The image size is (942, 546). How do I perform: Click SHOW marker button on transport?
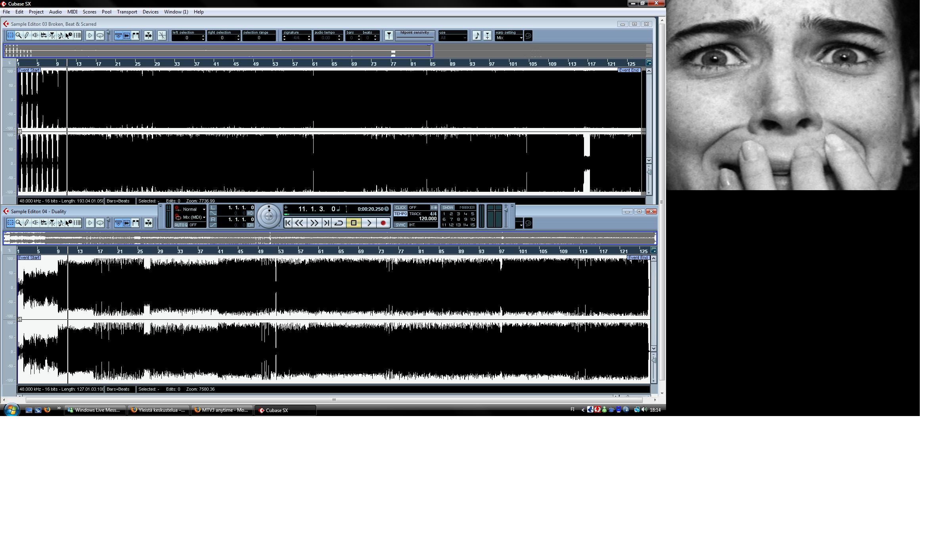tap(448, 208)
